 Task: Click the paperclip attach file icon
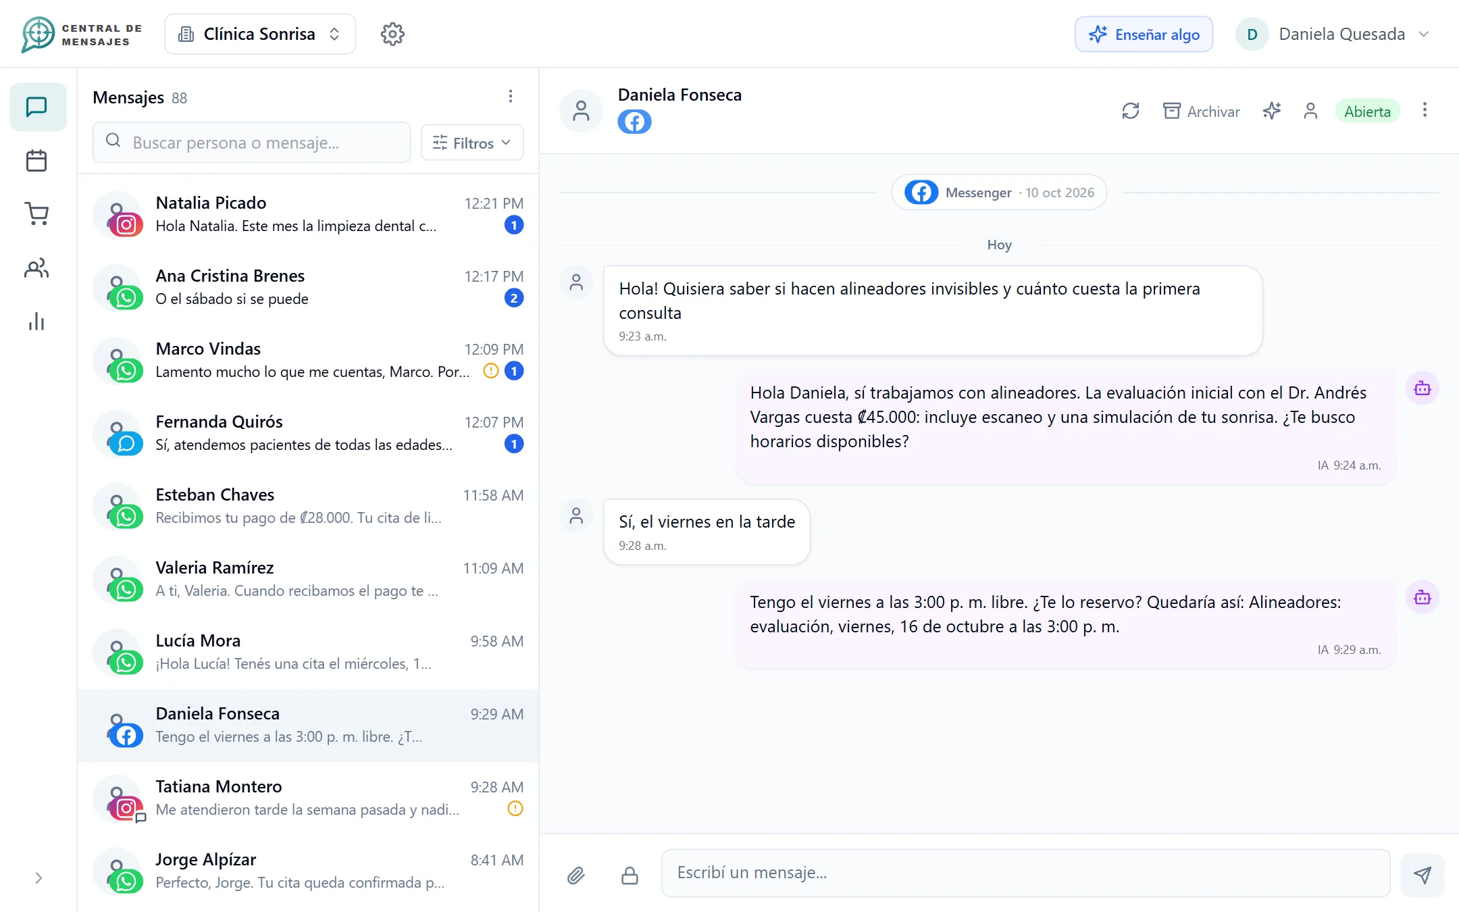pos(575,876)
